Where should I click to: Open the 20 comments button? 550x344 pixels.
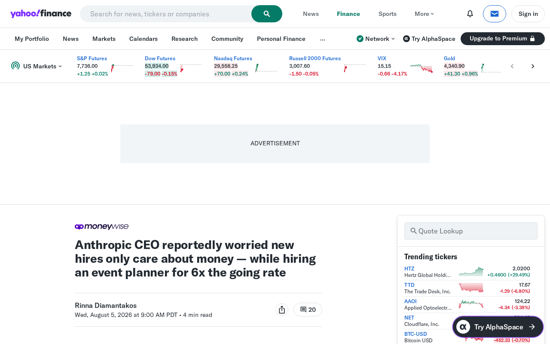point(308,310)
